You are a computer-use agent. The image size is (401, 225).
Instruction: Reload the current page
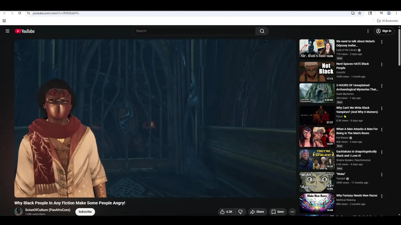19,13
